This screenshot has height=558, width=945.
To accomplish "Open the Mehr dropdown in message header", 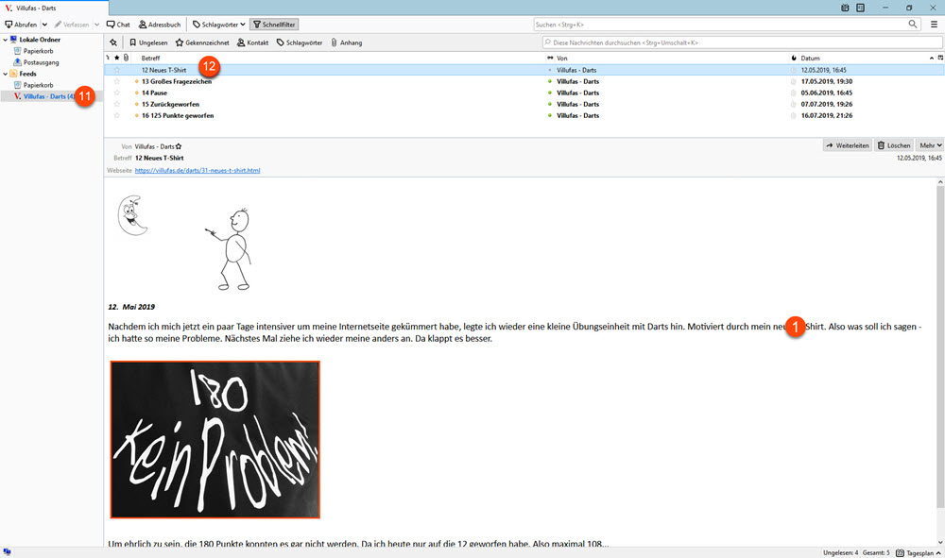I will 930,145.
